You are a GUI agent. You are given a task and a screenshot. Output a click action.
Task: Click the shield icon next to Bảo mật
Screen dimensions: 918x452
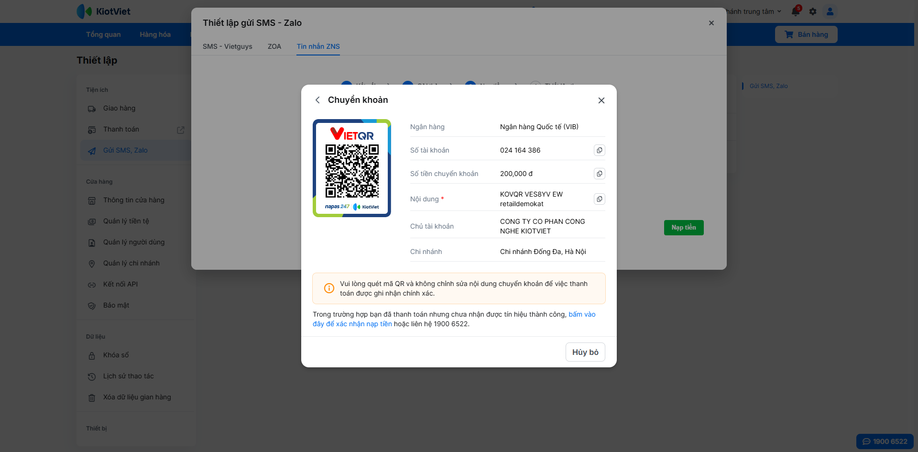[x=92, y=306]
